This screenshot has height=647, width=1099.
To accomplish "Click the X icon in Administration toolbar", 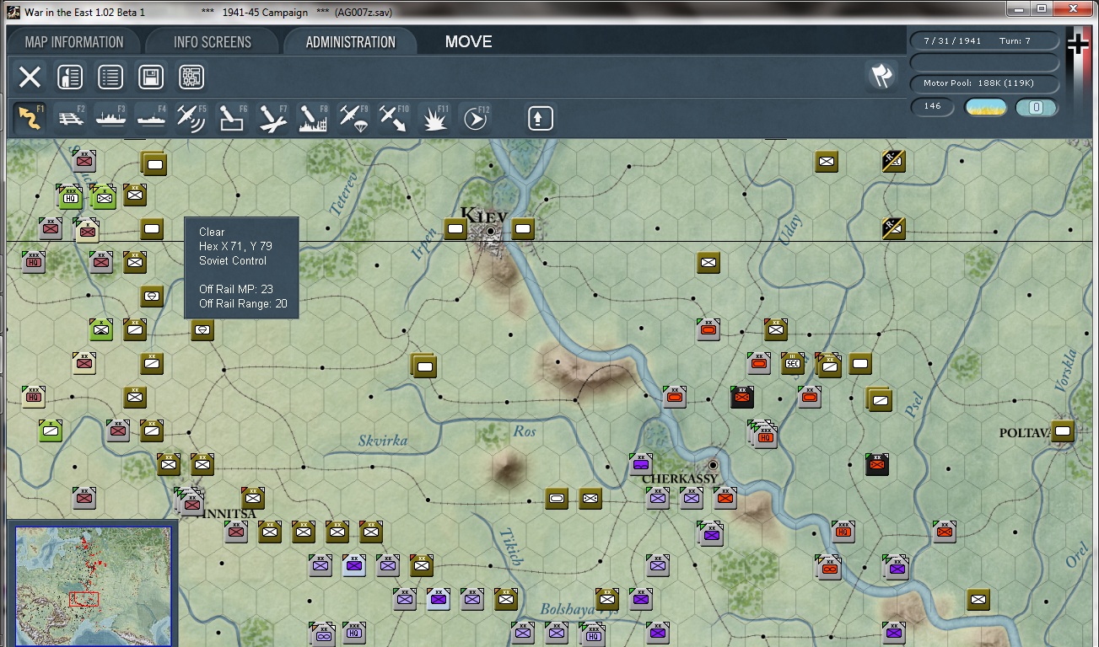I will (x=30, y=78).
